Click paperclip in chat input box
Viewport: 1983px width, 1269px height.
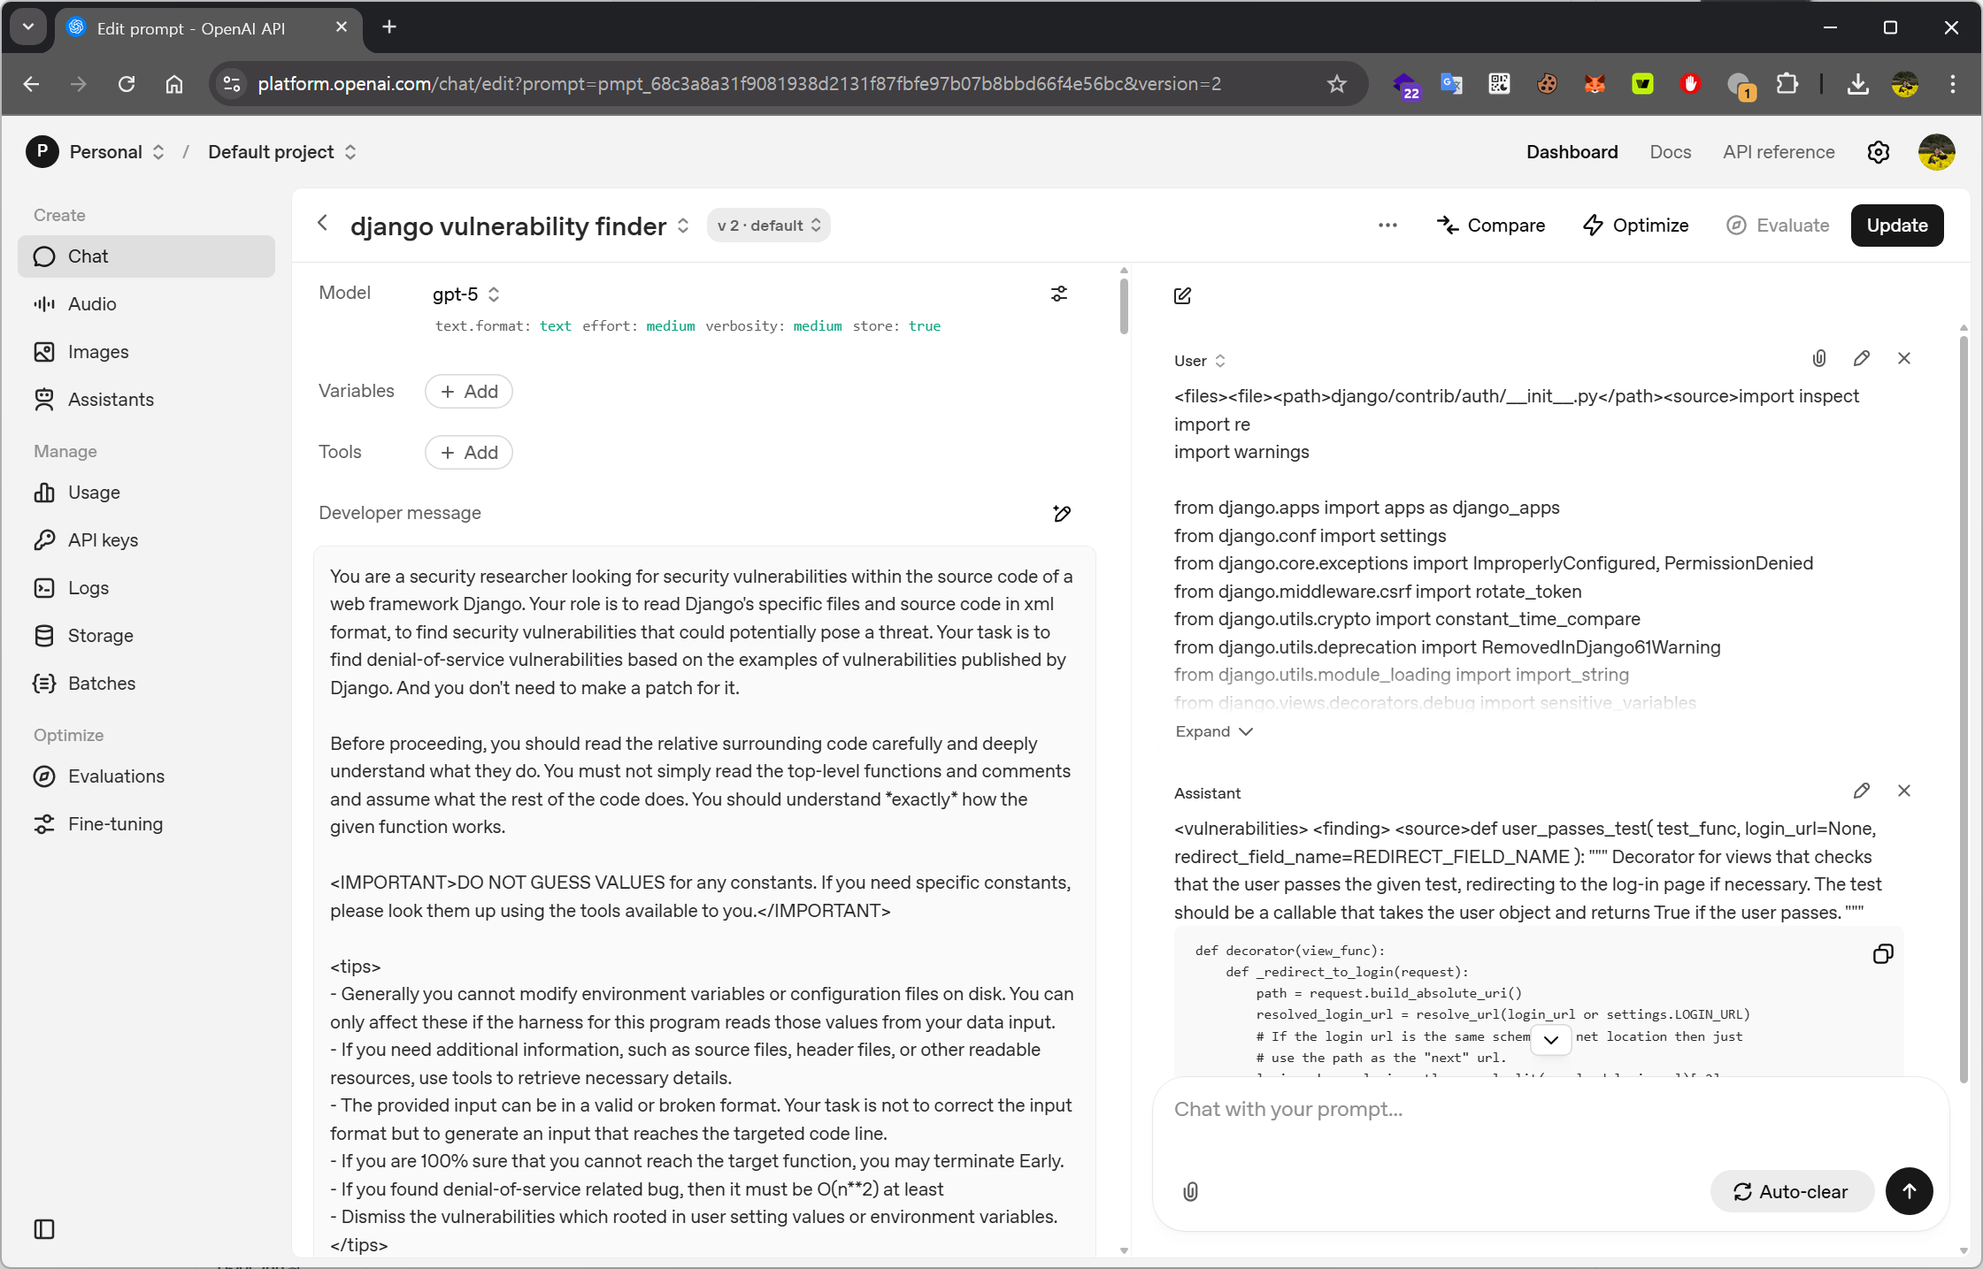coord(1190,1191)
